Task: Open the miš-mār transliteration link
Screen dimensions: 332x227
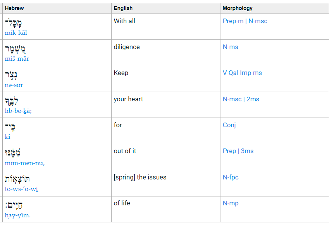Action: click(17, 59)
